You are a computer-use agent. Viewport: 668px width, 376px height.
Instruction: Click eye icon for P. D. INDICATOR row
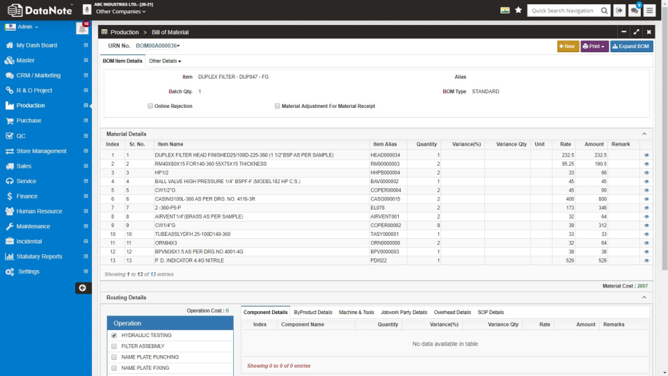(x=646, y=260)
